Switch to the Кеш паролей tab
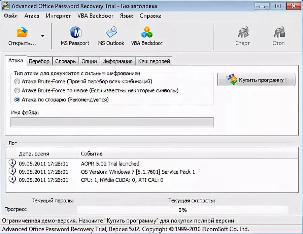Image resolution: width=303 pixels, height=234 pixels. point(154,61)
